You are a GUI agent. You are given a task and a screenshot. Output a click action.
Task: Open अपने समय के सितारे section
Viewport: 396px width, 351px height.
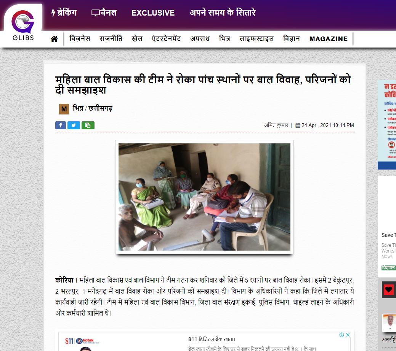point(223,12)
